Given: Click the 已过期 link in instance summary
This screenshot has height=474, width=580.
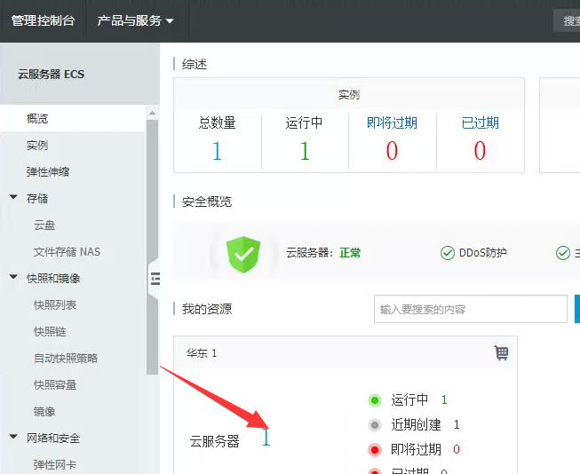Looking at the screenshot, I should tap(480, 123).
